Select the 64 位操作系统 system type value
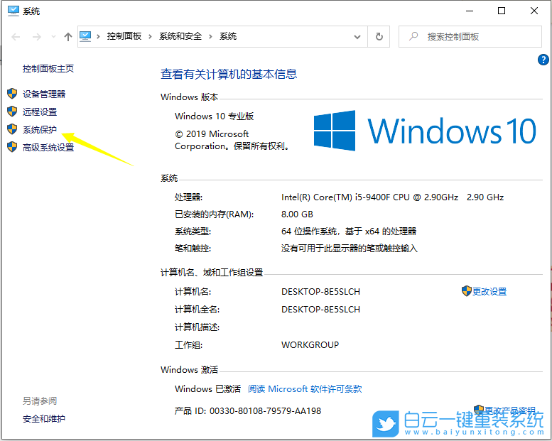 [349, 232]
